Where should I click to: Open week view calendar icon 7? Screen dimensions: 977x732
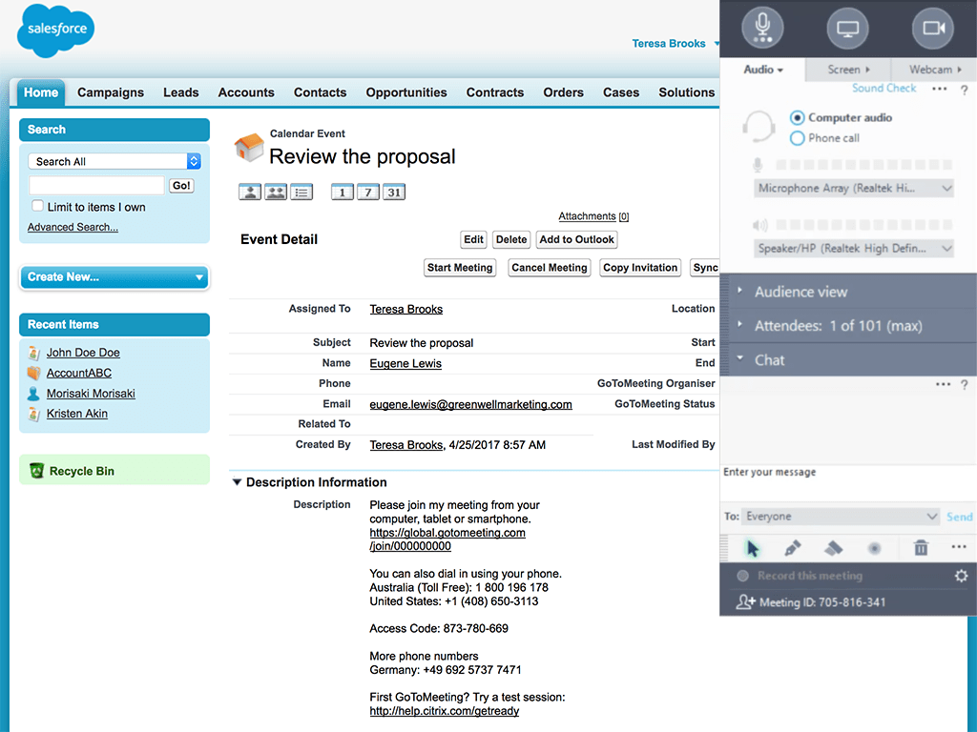click(x=367, y=193)
